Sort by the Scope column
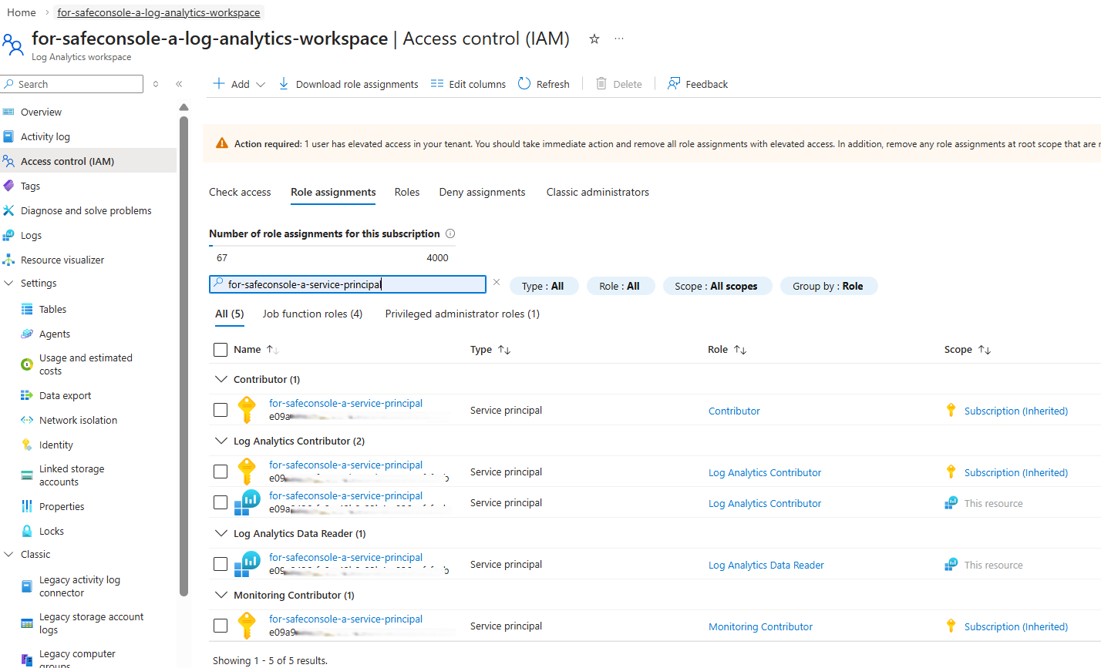 click(x=967, y=349)
